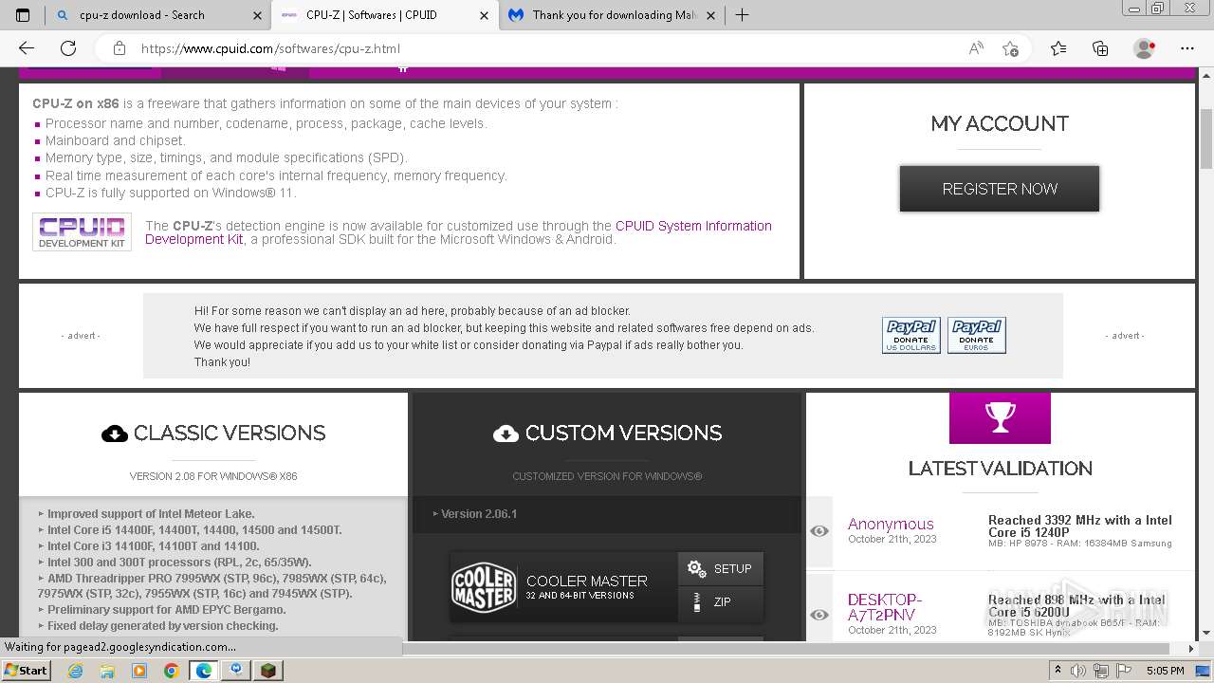Download Cooler Master ZIP version
Image resolution: width=1214 pixels, height=683 pixels.
(720, 601)
